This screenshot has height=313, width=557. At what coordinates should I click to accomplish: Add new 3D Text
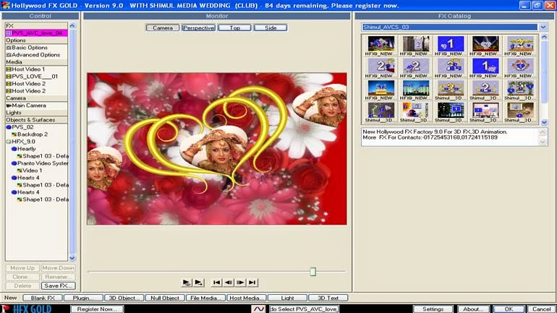328,298
